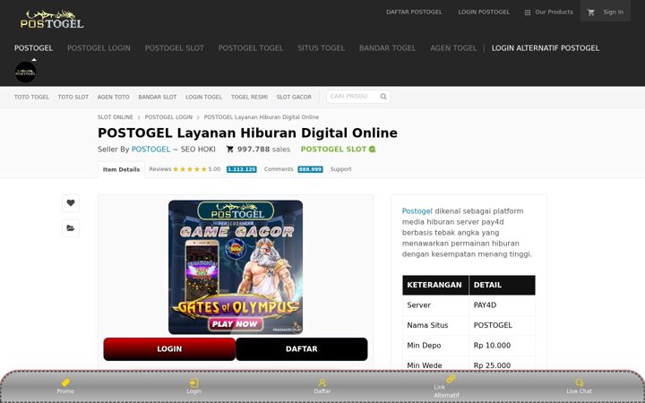This screenshot has width=645, height=403.
Task: Switch to Item Details tab
Action: click(121, 169)
